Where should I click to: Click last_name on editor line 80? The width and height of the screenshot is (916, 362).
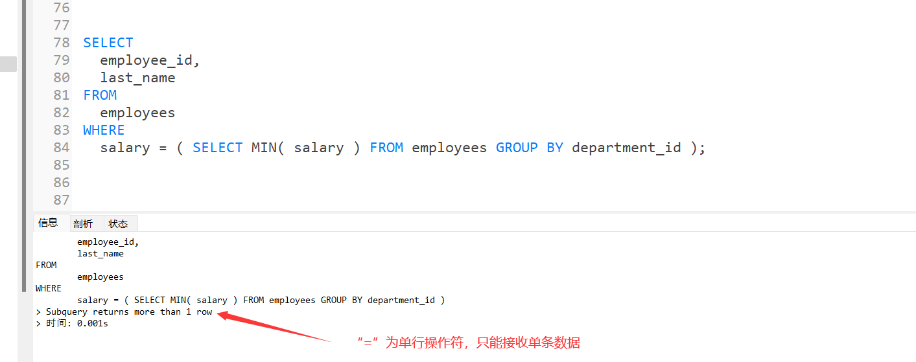pyautogui.click(x=137, y=78)
